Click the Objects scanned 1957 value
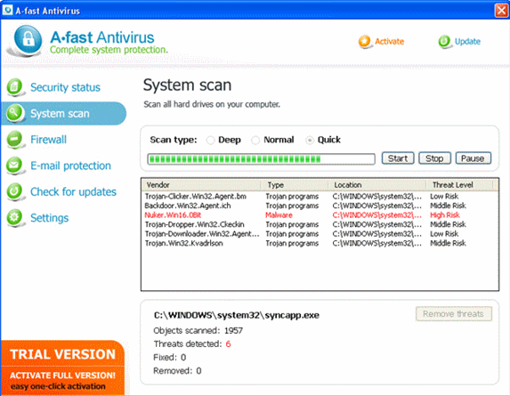Screen dimensions: 510x396 pyautogui.click(x=233, y=331)
